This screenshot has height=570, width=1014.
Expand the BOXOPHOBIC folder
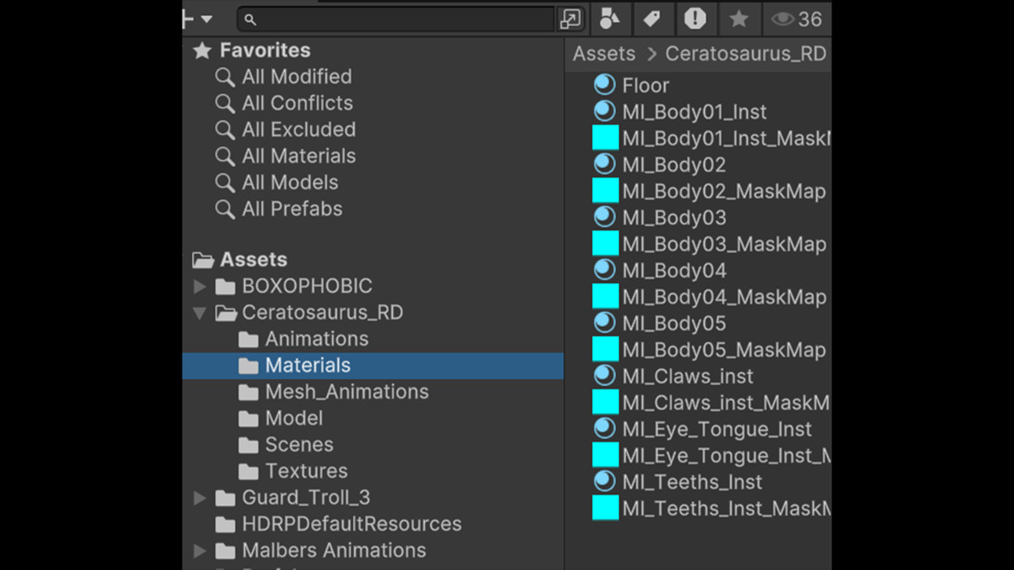[200, 286]
